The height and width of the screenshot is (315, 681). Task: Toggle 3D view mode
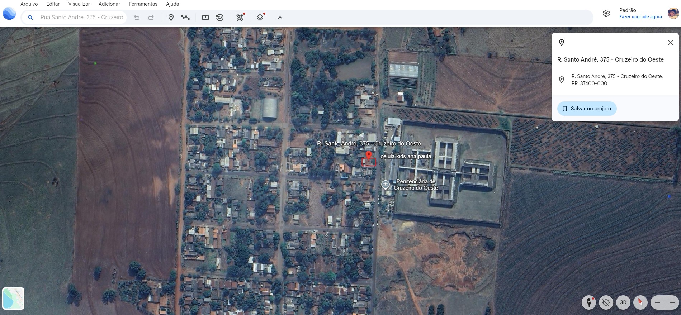623,302
